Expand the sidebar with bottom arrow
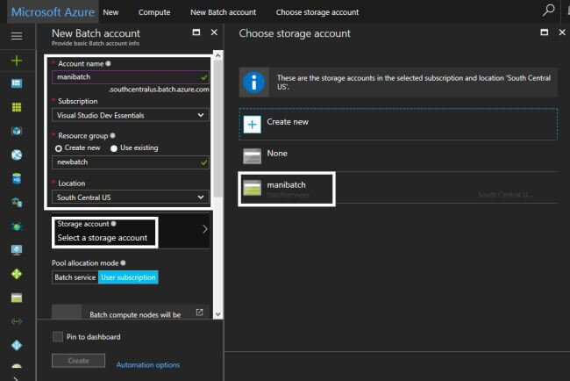 pyautogui.click(x=17, y=378)
